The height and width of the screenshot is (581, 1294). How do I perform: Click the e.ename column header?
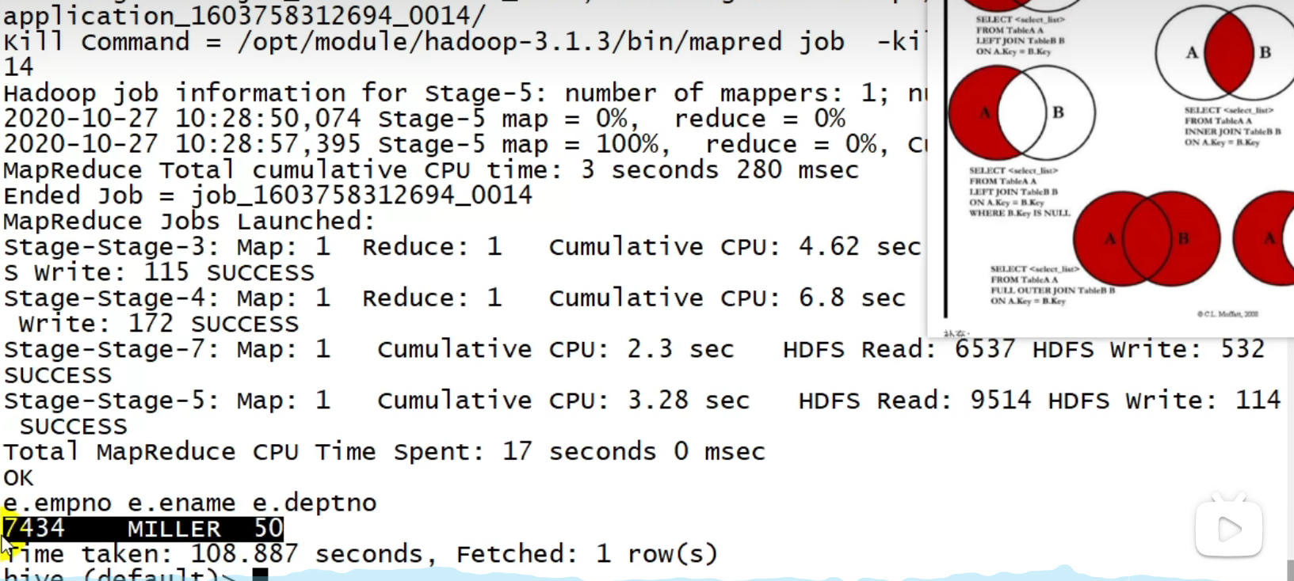pos(181,503)
